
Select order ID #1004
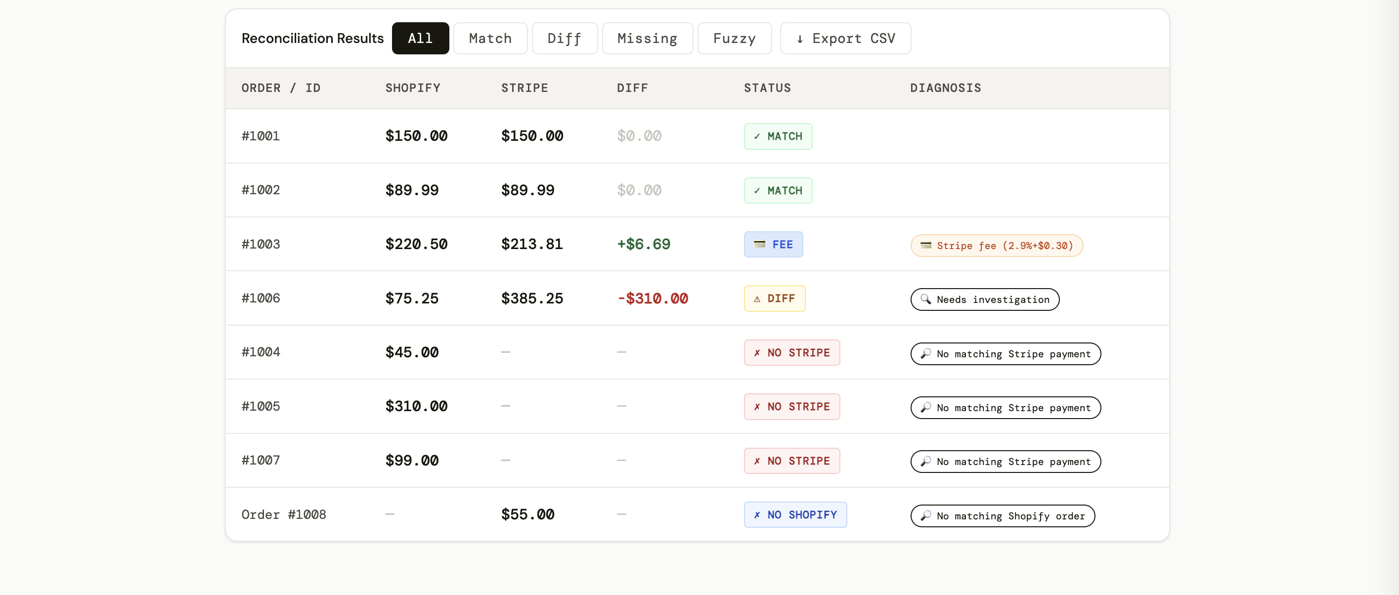point(261,352)
